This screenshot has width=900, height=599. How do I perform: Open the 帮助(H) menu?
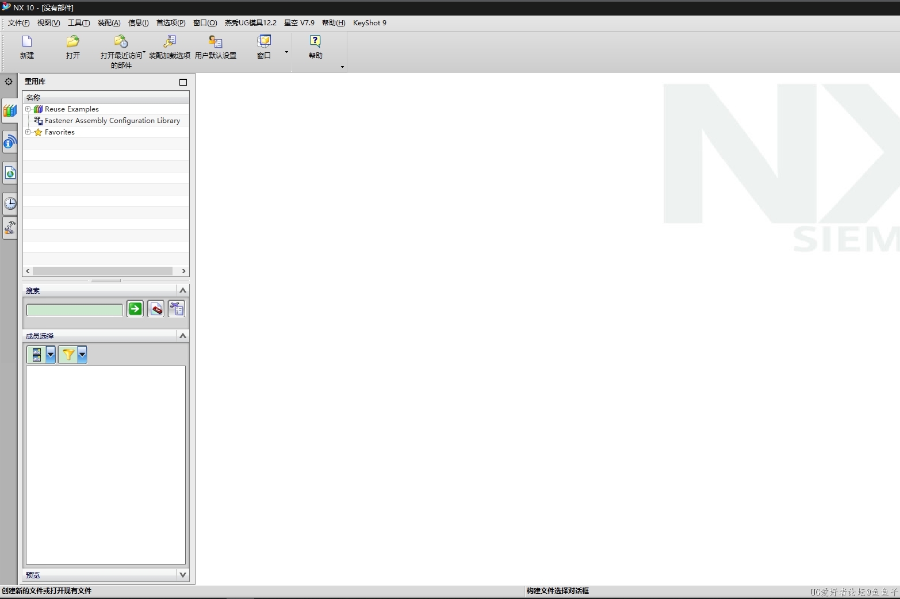(334, 23)
